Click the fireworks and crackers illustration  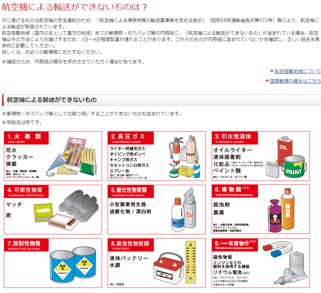point(71,157)
